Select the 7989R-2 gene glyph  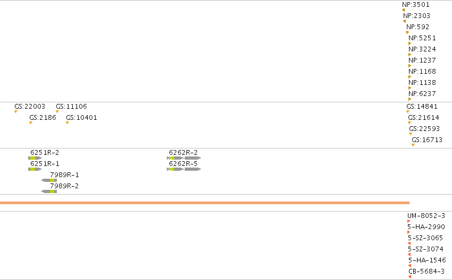49,191
